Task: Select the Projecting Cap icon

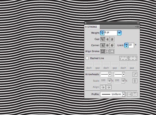Action: (112, 39)
